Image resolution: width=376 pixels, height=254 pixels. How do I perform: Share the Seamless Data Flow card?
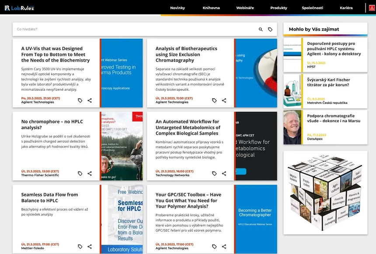[90, 247]
